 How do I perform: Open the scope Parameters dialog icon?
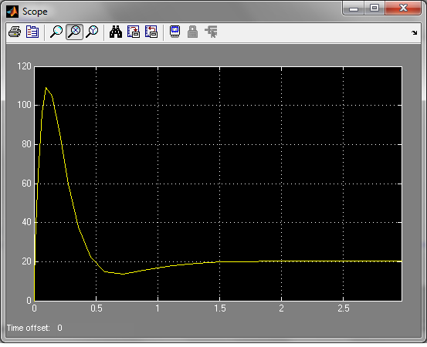(x=32, y=32)
